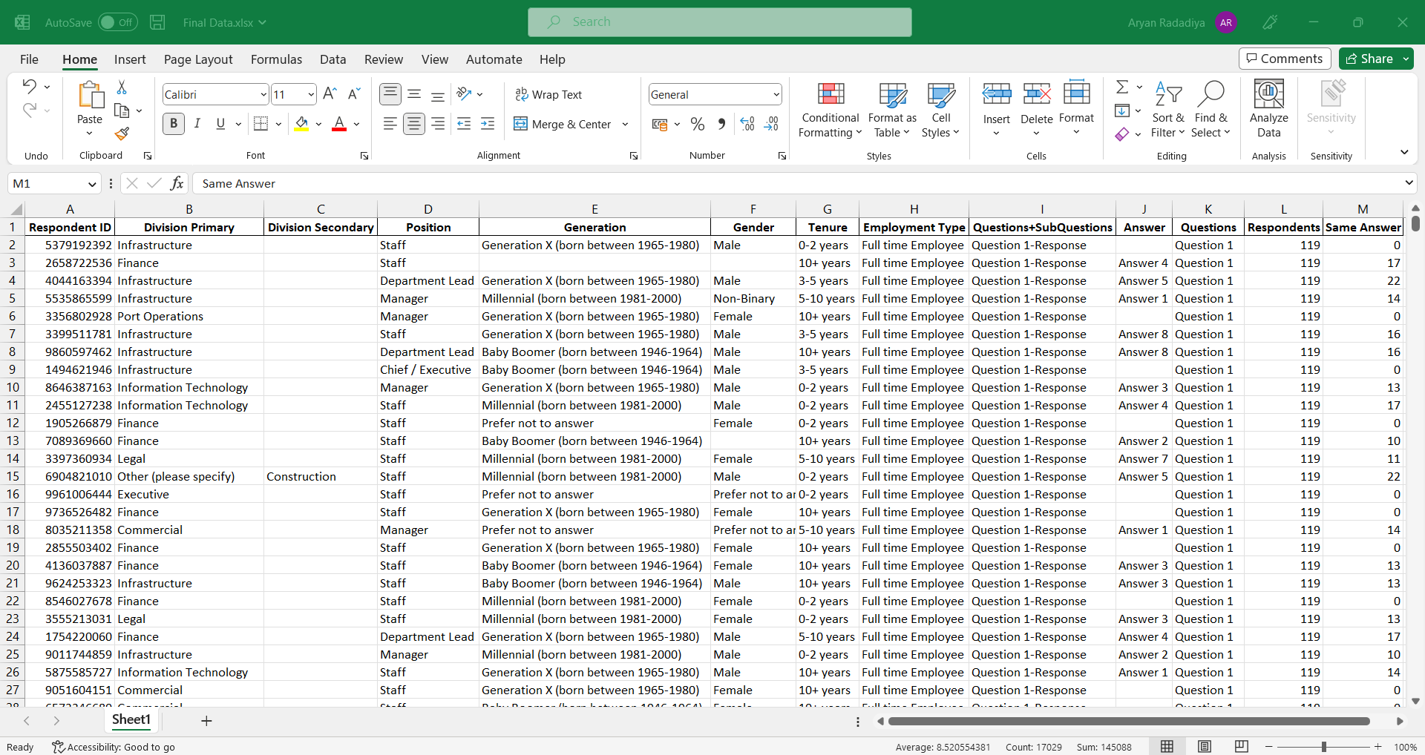The height and width of the screenshot is (755, 1425).
Task: Click the Orientation text angle icon
Action: pos(465,94)
